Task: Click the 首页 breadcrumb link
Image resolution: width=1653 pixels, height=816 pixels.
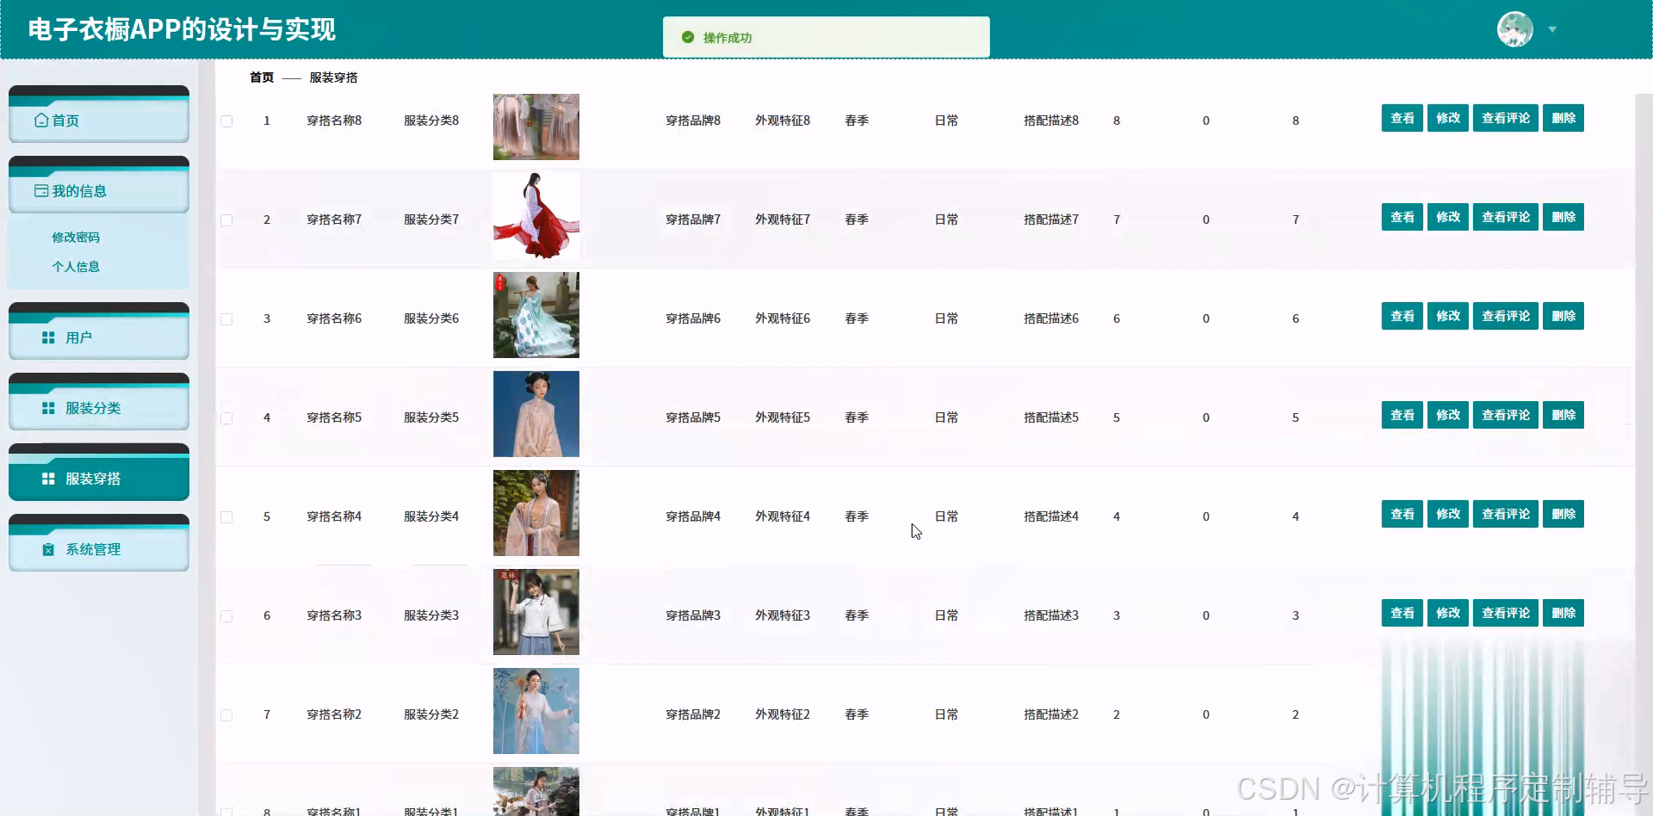Action: [262, 77]
